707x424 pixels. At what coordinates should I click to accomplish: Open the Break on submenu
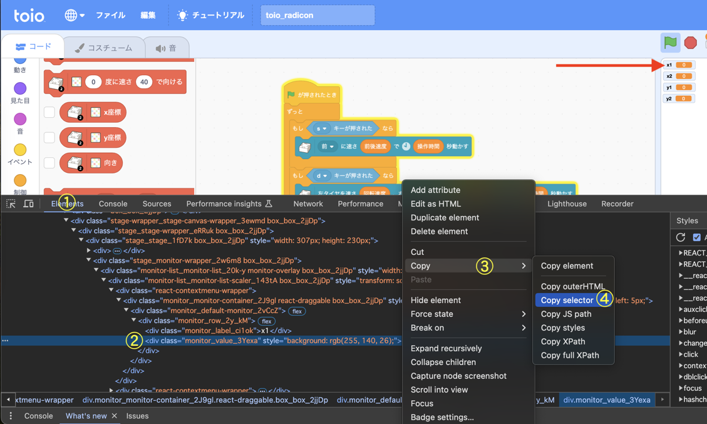[468, 328]
